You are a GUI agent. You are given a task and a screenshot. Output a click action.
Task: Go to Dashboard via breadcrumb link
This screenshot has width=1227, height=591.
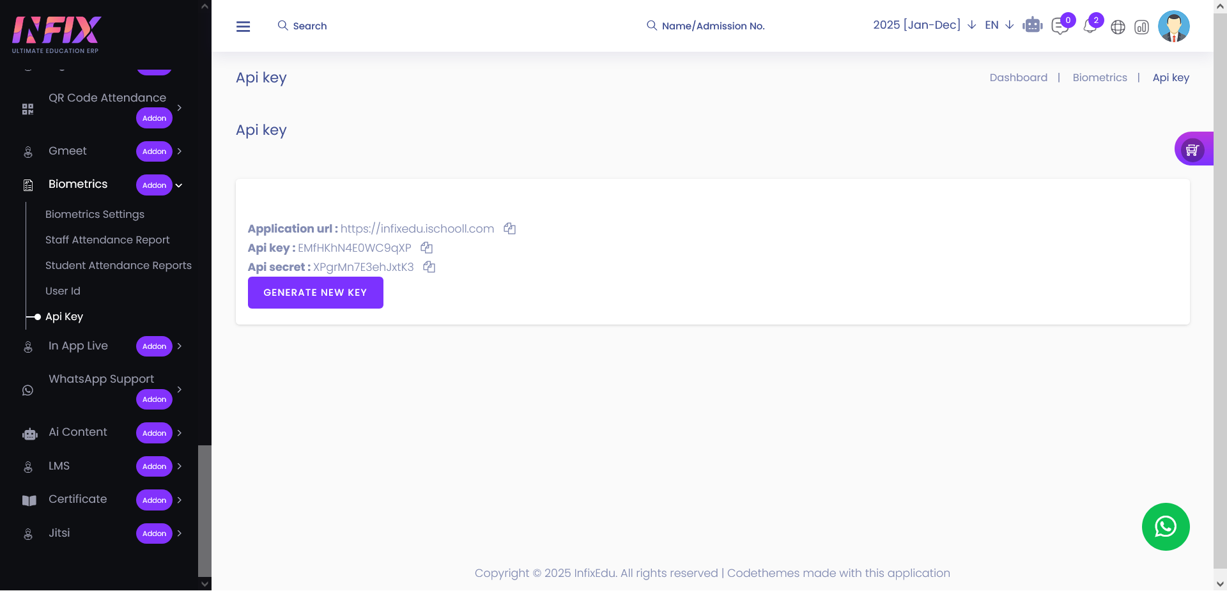(x=1018, y=78)
